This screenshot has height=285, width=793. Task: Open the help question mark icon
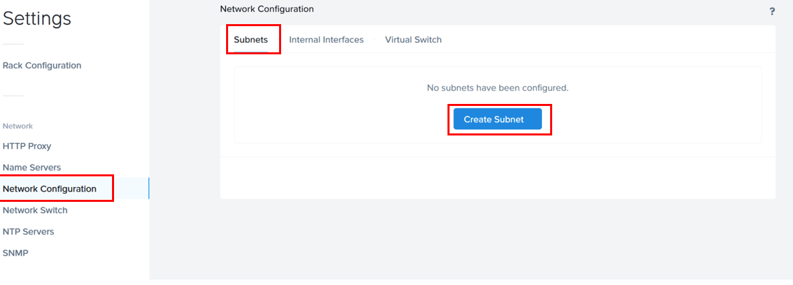[772, 11]
